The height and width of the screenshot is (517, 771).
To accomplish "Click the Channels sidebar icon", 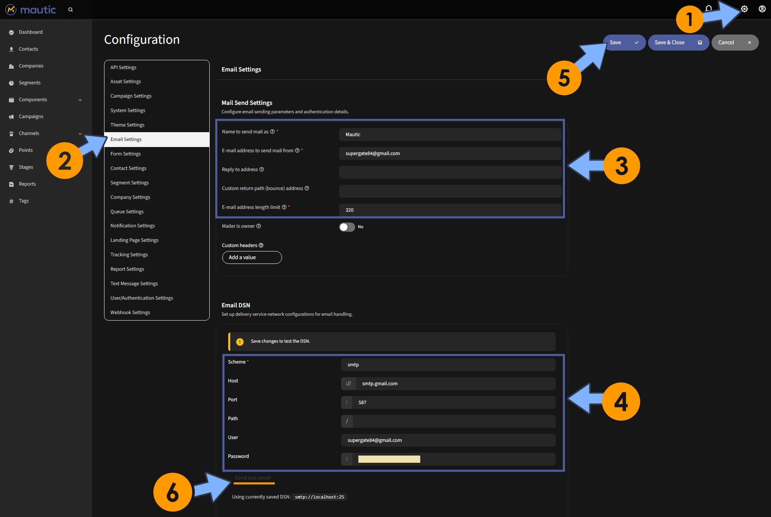I will [11, 133].
